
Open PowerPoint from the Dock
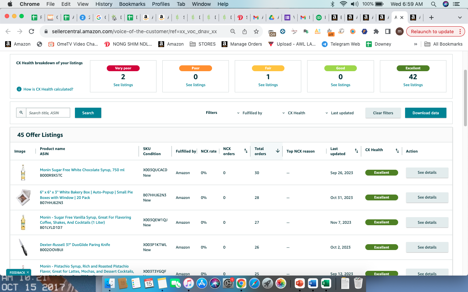tap(299, 283)
